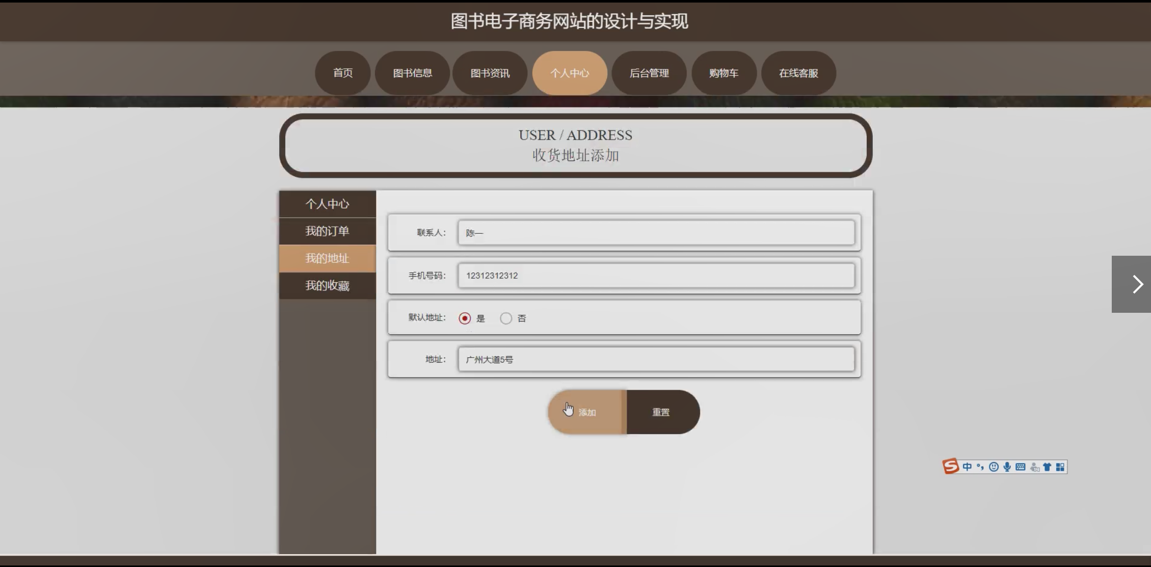Activate voice input microphone in Sogou toolbar
1151x567 pixels.
tap(1007, 467)
